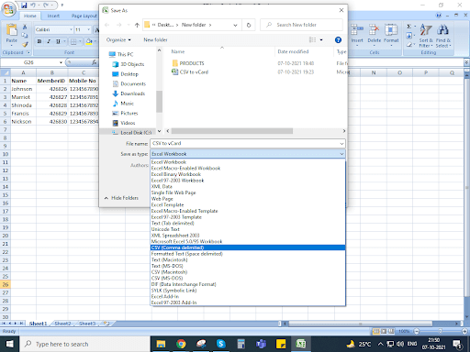The width and height of the screenshot is (470, 352).
Task: Click the Up one level arrow in dialog
Action: pyautogui.click(x=137, y=25)
